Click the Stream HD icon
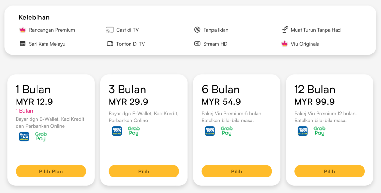This screenshot has height=193, width=381. (x=197, y=44)
